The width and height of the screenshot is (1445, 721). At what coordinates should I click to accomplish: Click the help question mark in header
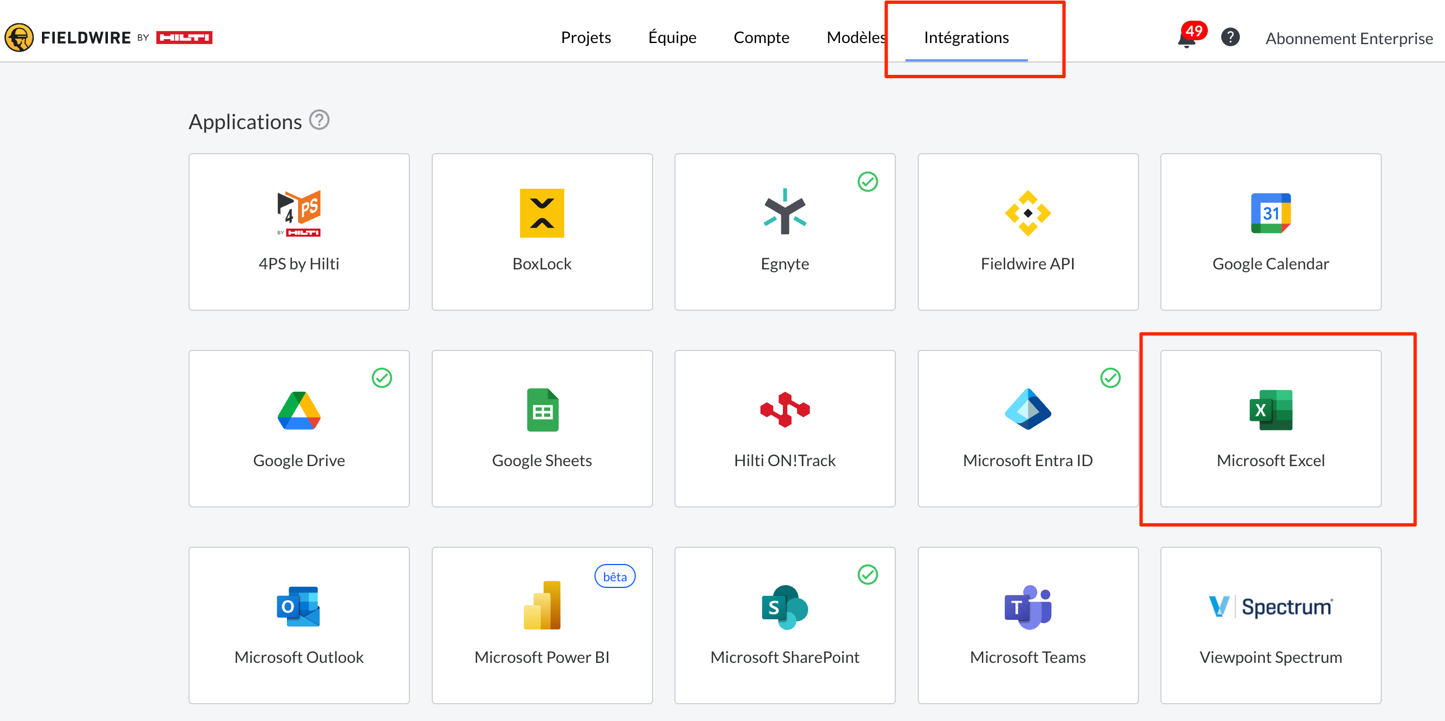point(1230,37)
